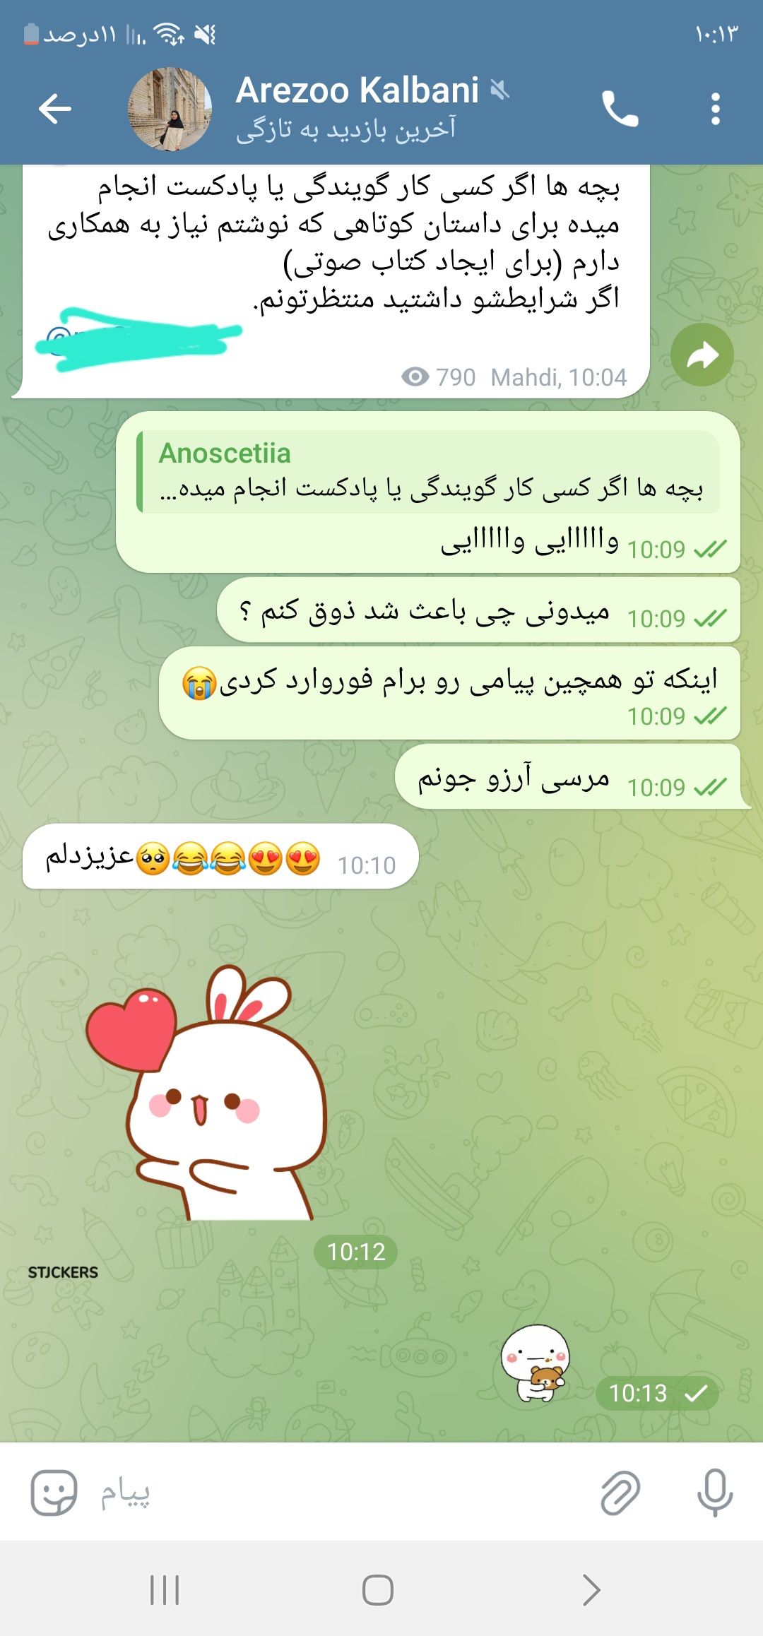Jump to the quoted Anoscetiia reply preview

pos(429,471)
